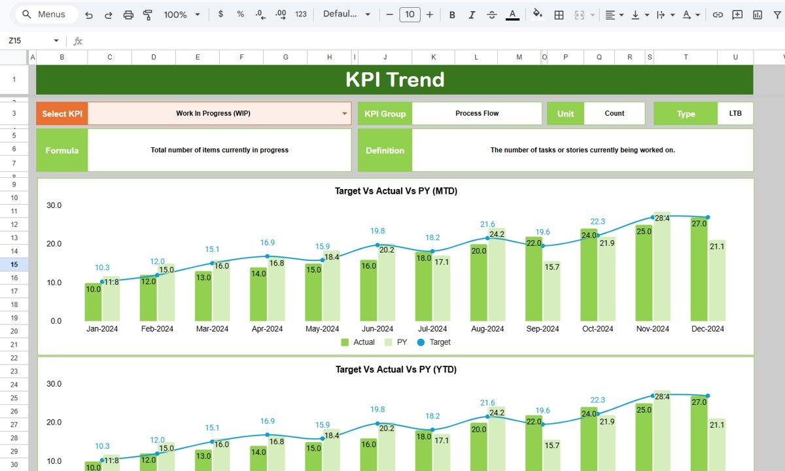Increase the font size with the plus button

point(430,14)
